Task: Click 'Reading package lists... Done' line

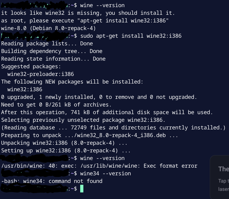Action: tap(47, 44)
